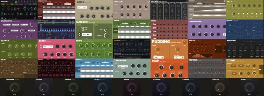Select the green tab in Arsenal's colored row
The width and height of the screenshot is (264, 96).
(12, 4)
